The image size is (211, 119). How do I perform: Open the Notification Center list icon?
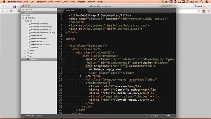[x=206, y=2]
